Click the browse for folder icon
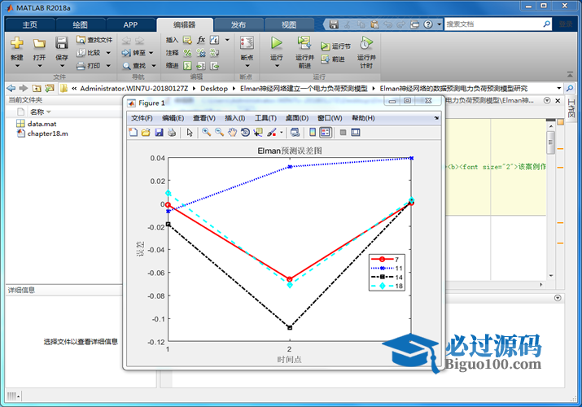 49,88
